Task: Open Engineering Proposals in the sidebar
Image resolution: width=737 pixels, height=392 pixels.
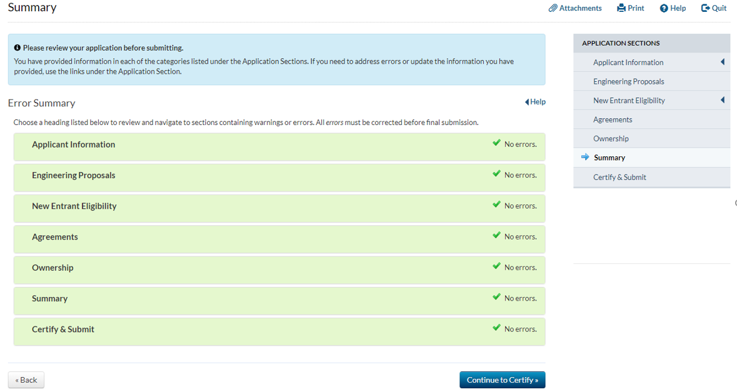Action: pos(628,81)
